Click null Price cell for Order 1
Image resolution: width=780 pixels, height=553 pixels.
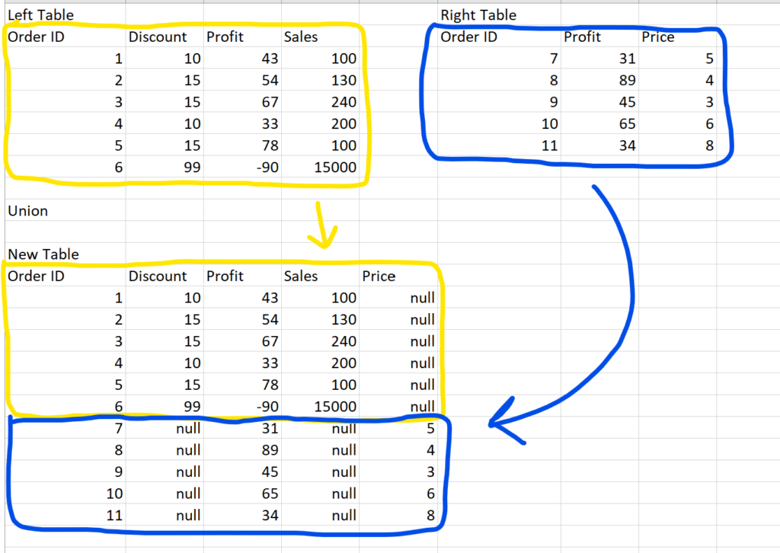point(422,298)
